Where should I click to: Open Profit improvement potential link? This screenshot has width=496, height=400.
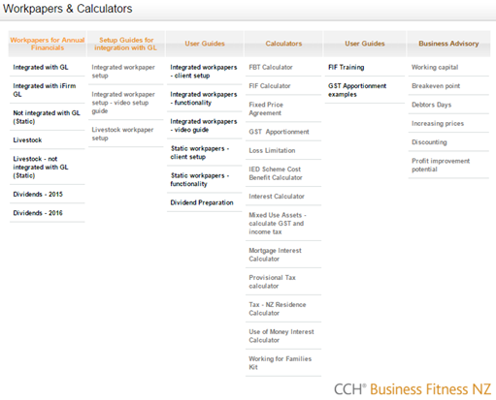coord(441,165)
